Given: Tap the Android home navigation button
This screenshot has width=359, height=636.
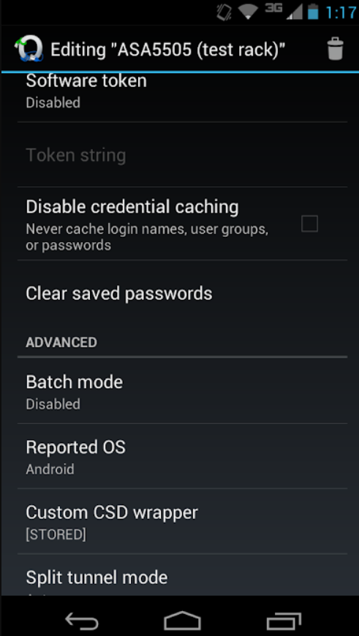Looking at the screenshot, I should click(182, 621).
